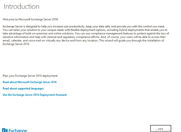
Task: Launch the Exchange Server 2016 Deployment Assistant link
Action: [x=35, y=95]
